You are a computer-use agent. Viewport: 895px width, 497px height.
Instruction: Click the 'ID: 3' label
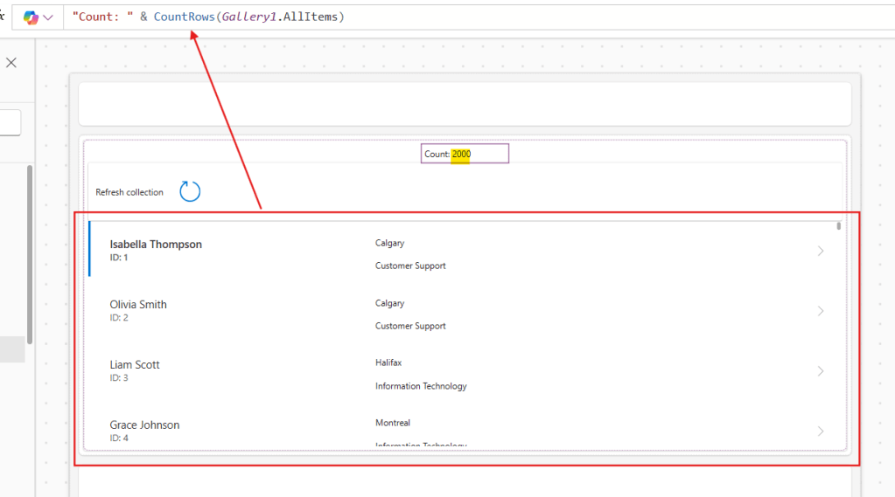click(x=119, y=378)
